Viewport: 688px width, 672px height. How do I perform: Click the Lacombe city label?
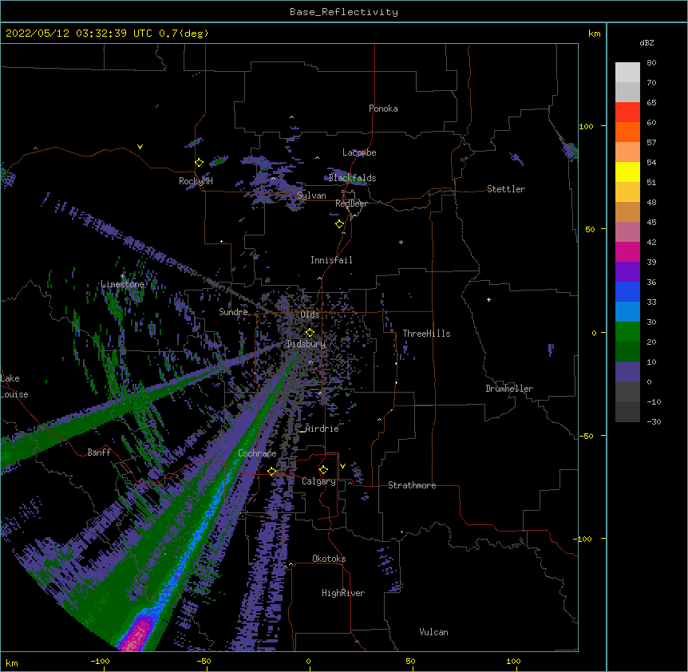pyautogui.click(x=359, y=152)
